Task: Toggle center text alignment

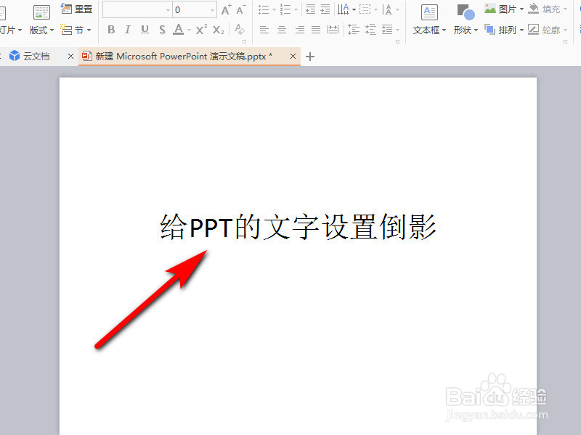Action: tap(281, 30)
